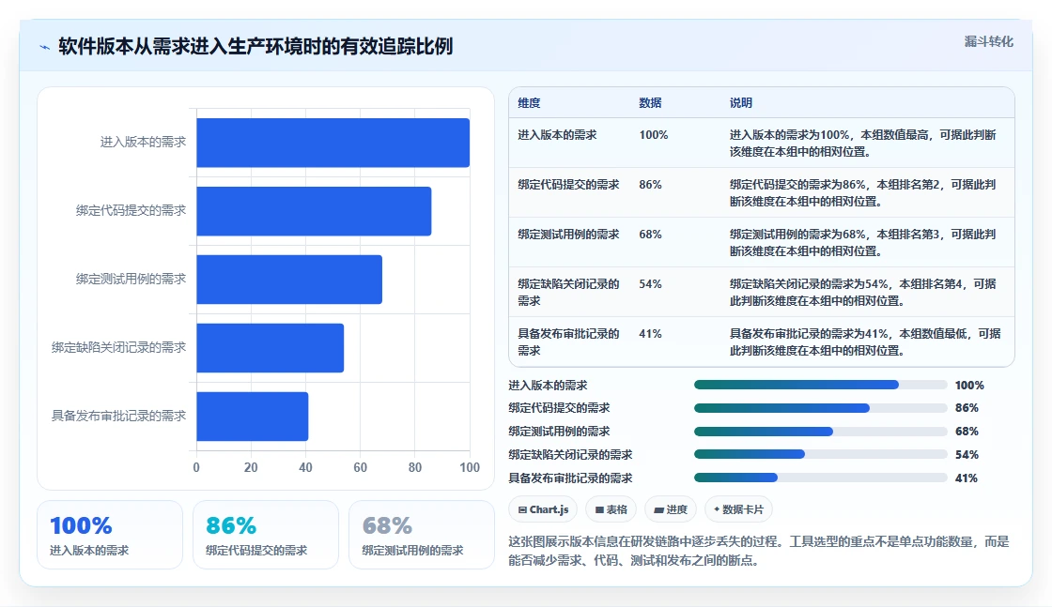
Task: Open the 100% 进入版本的需求 stat card
Action: point(109,535)
